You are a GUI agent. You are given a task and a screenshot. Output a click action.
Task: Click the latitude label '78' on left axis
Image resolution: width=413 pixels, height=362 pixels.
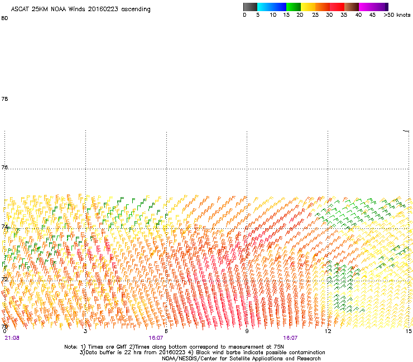click(4, 99)
